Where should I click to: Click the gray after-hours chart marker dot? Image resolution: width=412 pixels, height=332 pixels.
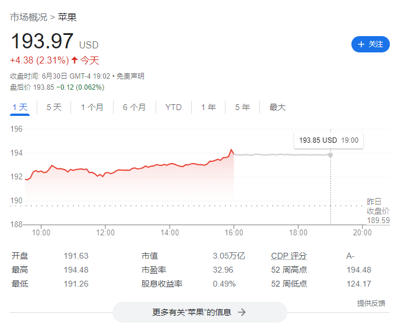tap(330, 155)
